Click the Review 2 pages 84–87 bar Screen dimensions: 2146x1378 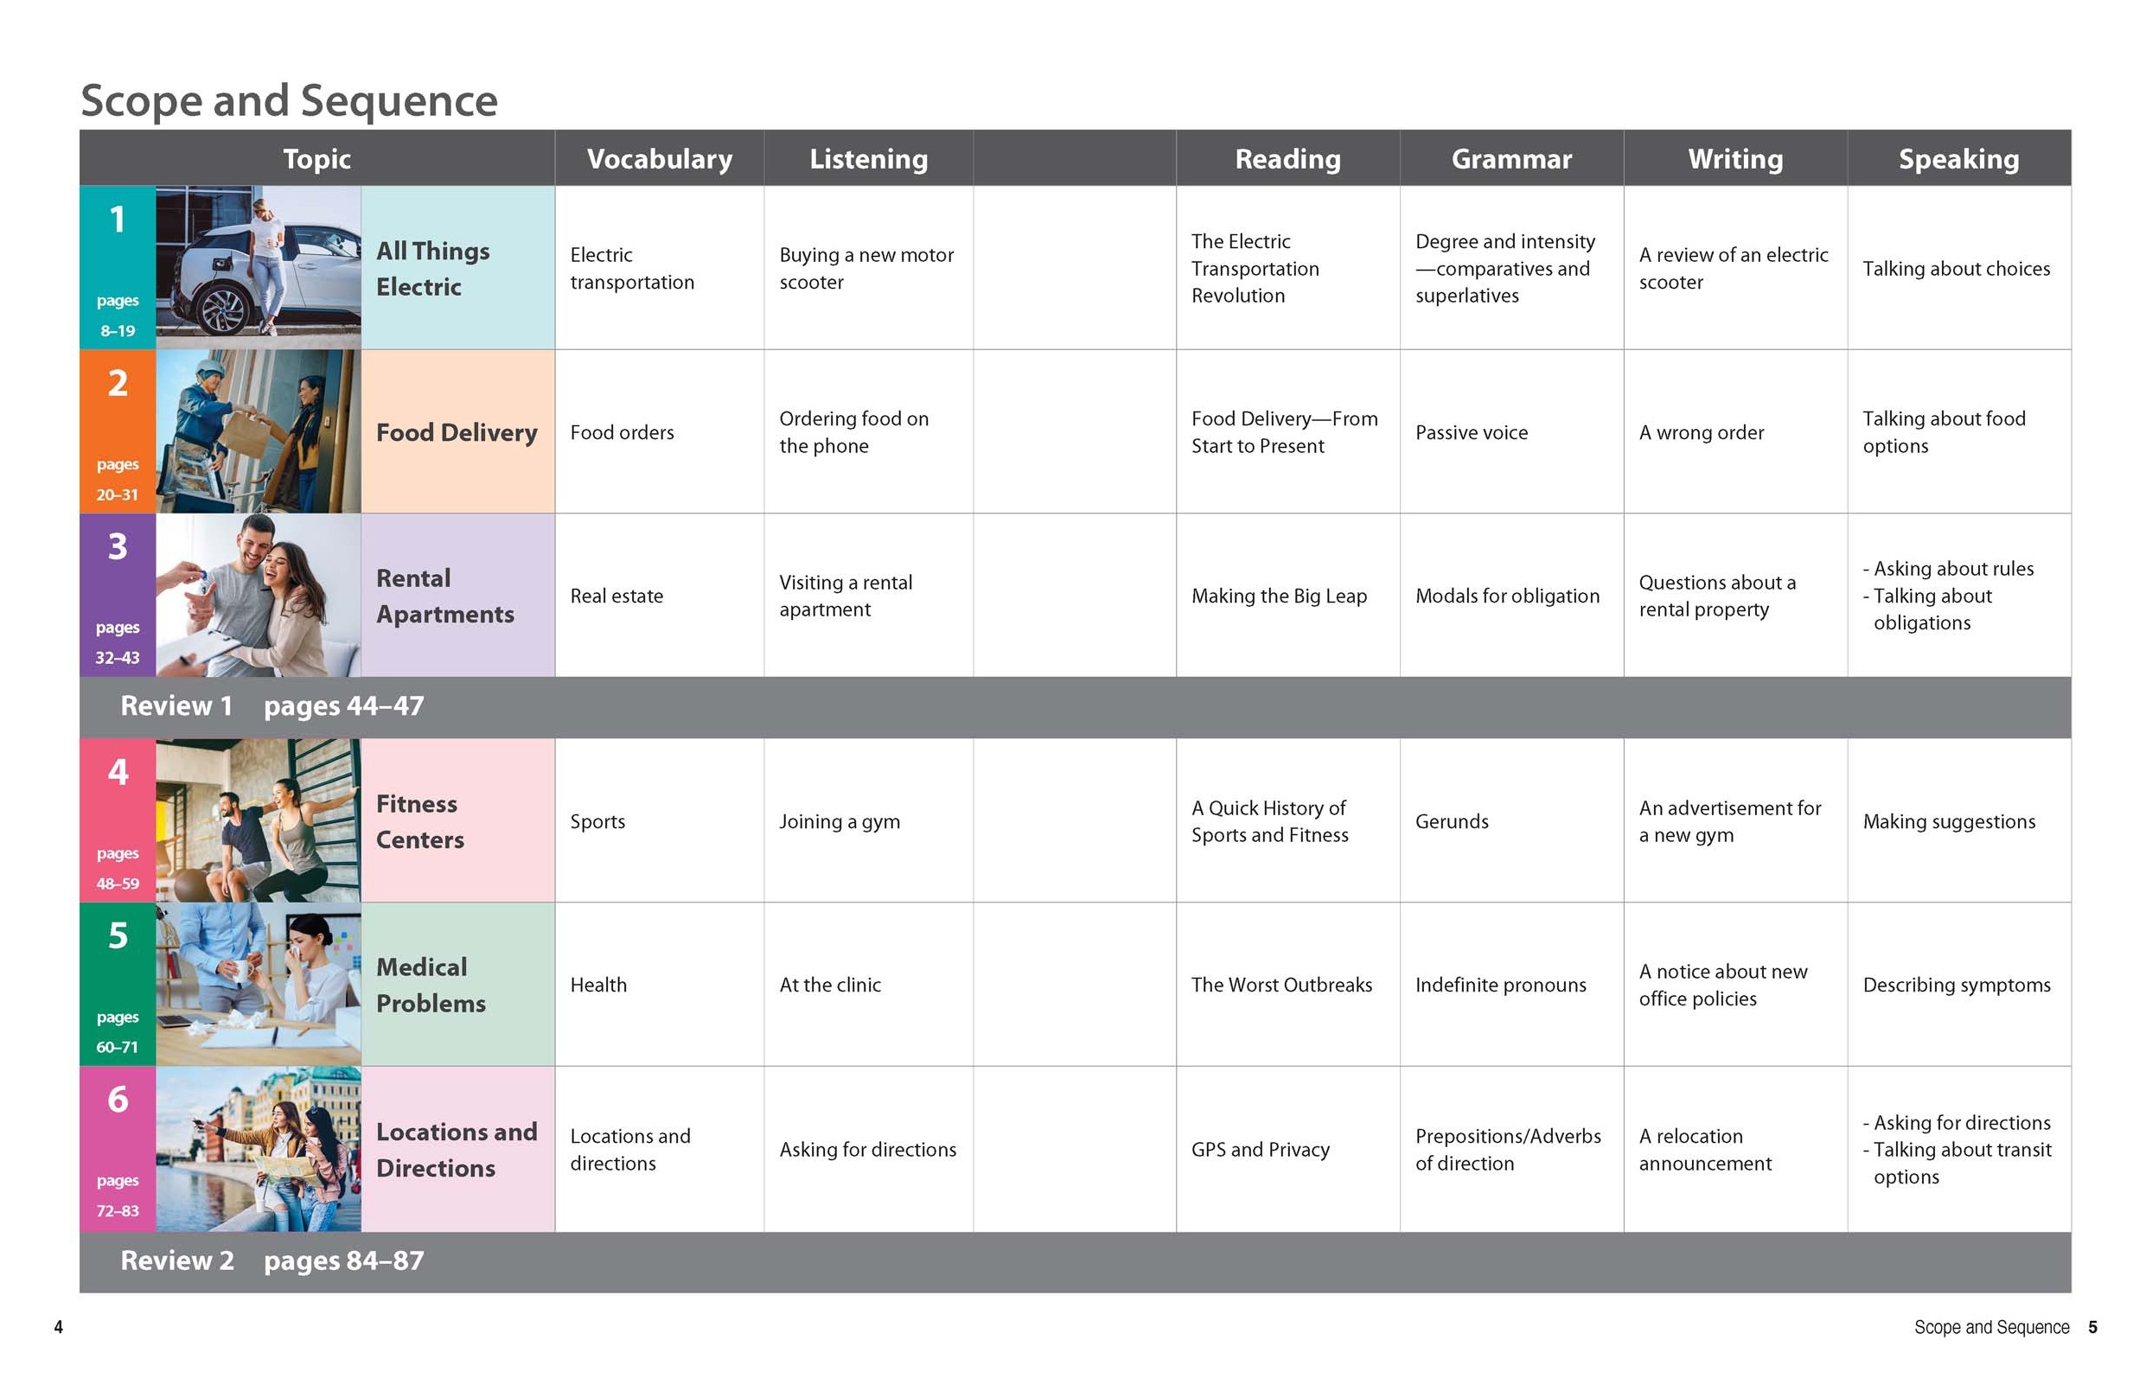click(x=272, y=1260)
